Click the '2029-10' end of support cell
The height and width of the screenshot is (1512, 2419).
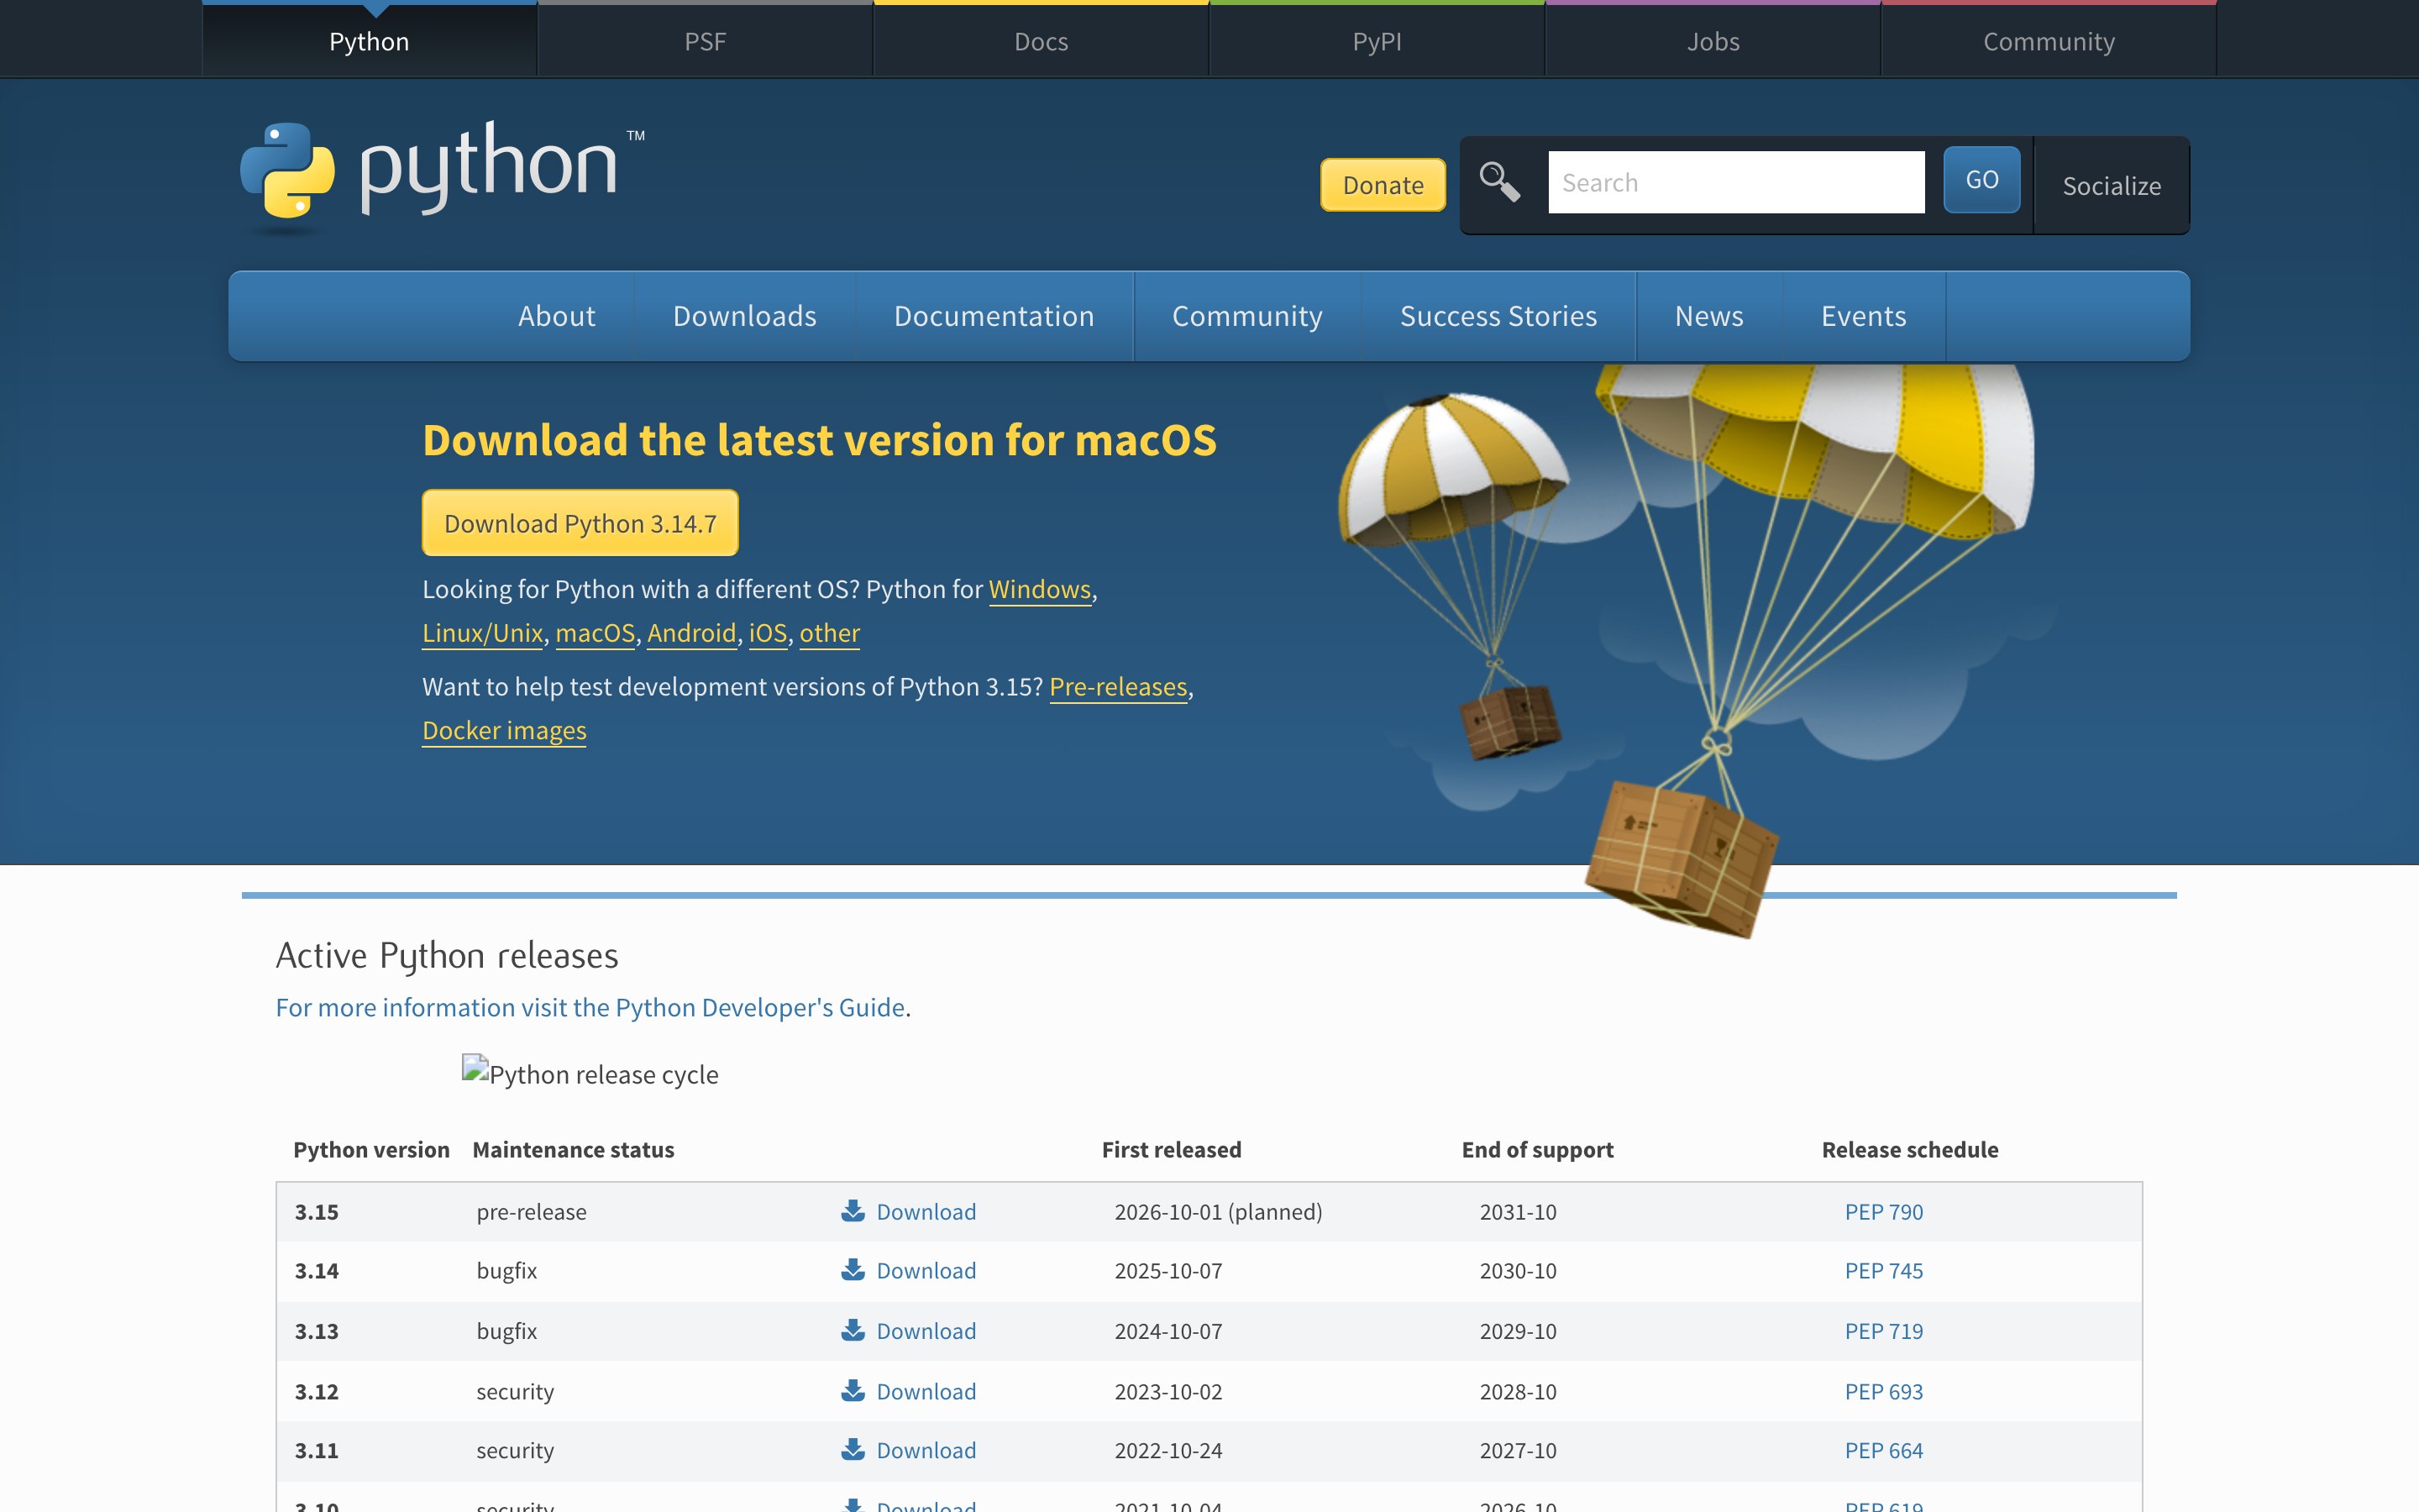pos(1518,1330)
